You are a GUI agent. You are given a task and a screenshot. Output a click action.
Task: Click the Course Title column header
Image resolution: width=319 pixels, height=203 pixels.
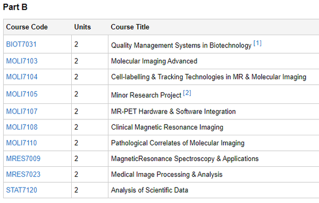point(130,27)
